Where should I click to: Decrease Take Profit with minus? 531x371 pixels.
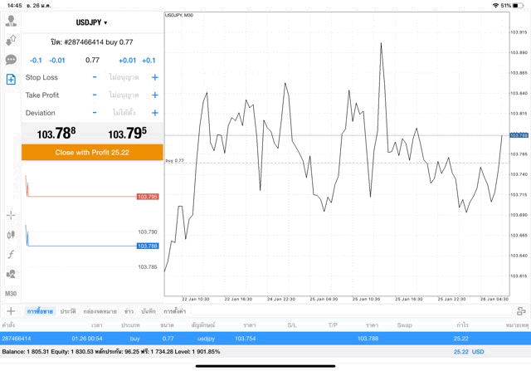(x=95, y=95)
